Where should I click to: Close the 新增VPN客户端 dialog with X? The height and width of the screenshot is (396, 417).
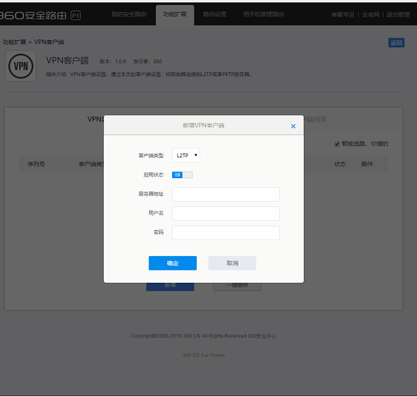point(293,127)
